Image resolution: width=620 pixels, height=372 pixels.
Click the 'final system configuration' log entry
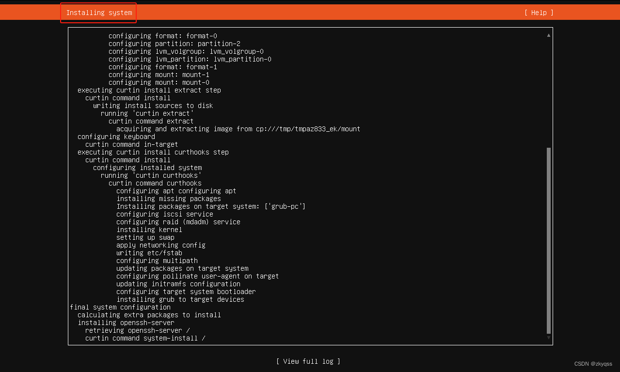(120, 307)
